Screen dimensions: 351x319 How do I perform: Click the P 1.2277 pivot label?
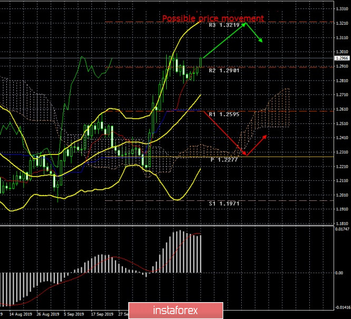point(224,160)
